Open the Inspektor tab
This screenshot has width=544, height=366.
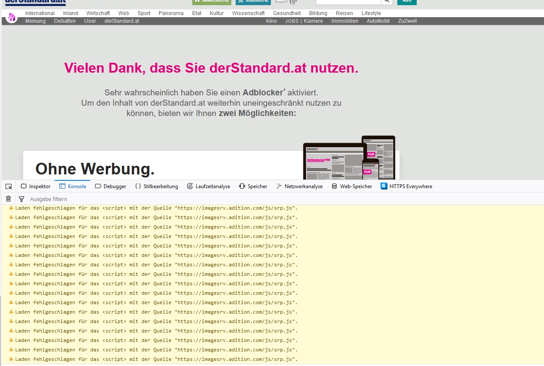click(35, 186)
